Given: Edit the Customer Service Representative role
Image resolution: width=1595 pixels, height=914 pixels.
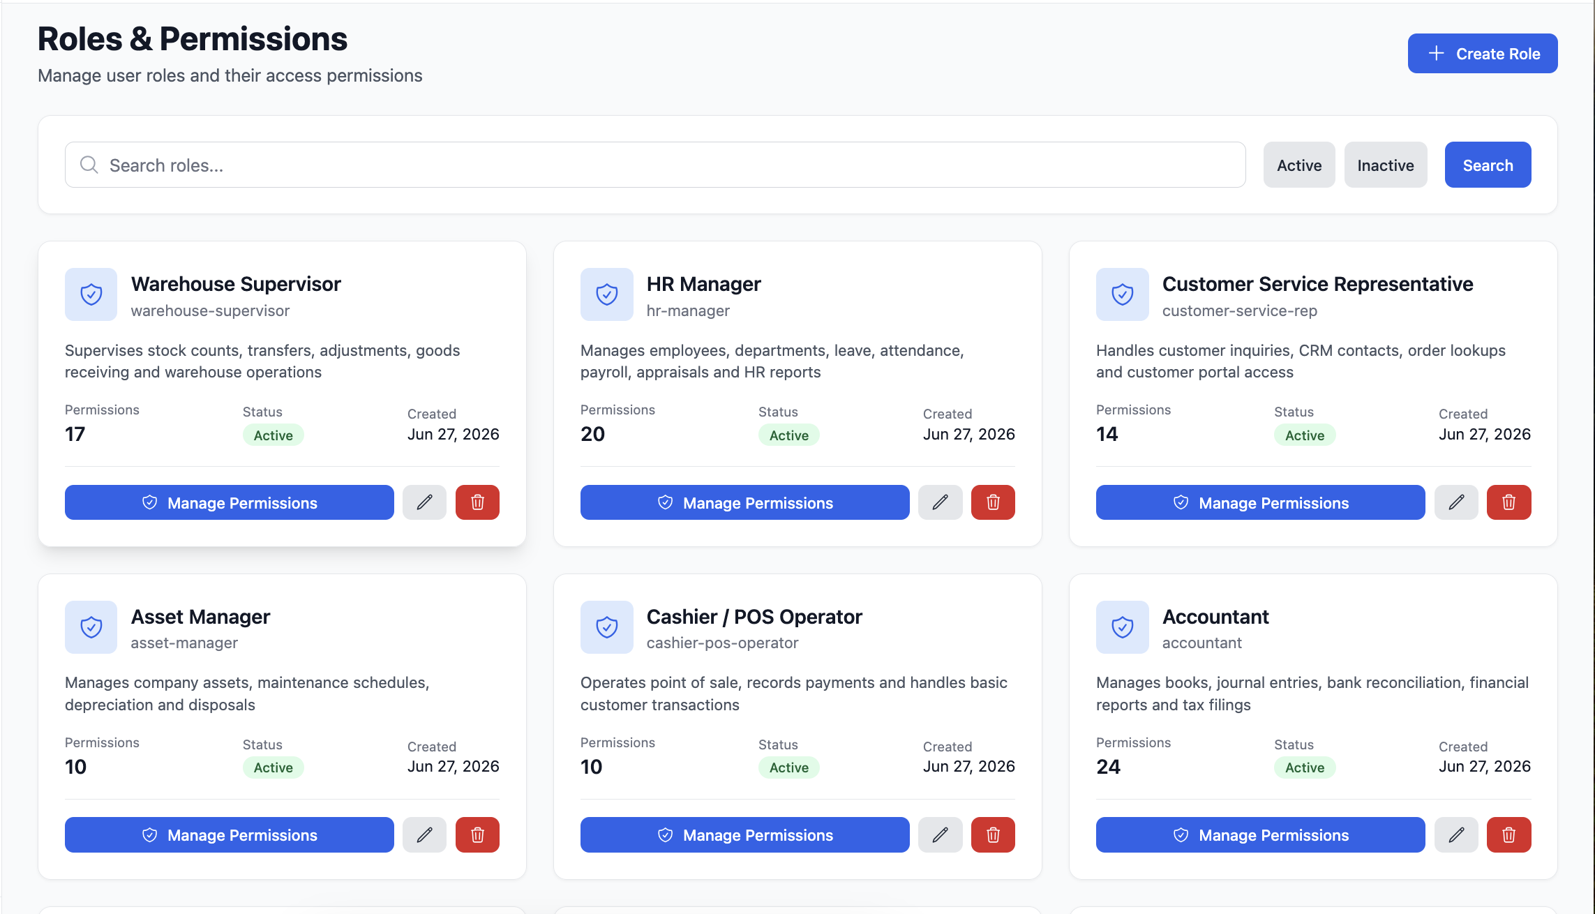Looking at the screenshot, I should [x=1456, y=502].
